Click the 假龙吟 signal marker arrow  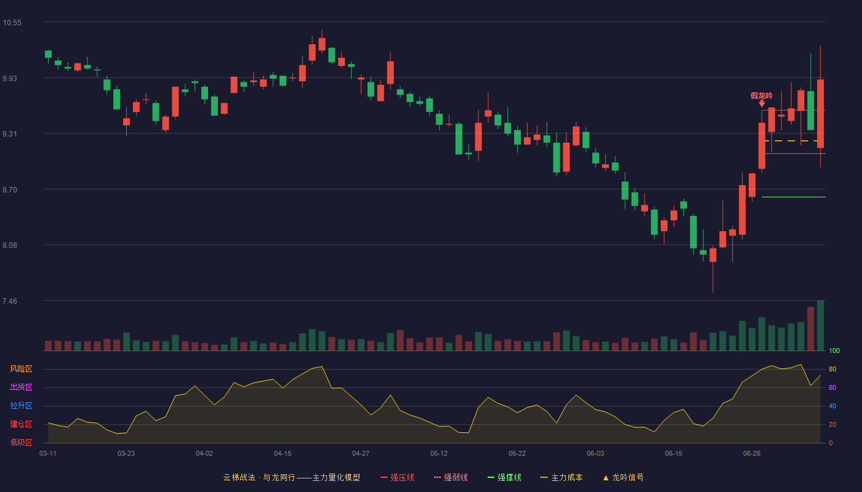coord(762,103)
